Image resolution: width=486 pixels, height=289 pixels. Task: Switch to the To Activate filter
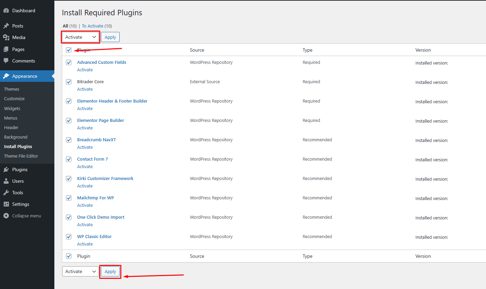[x=92, y=26]
